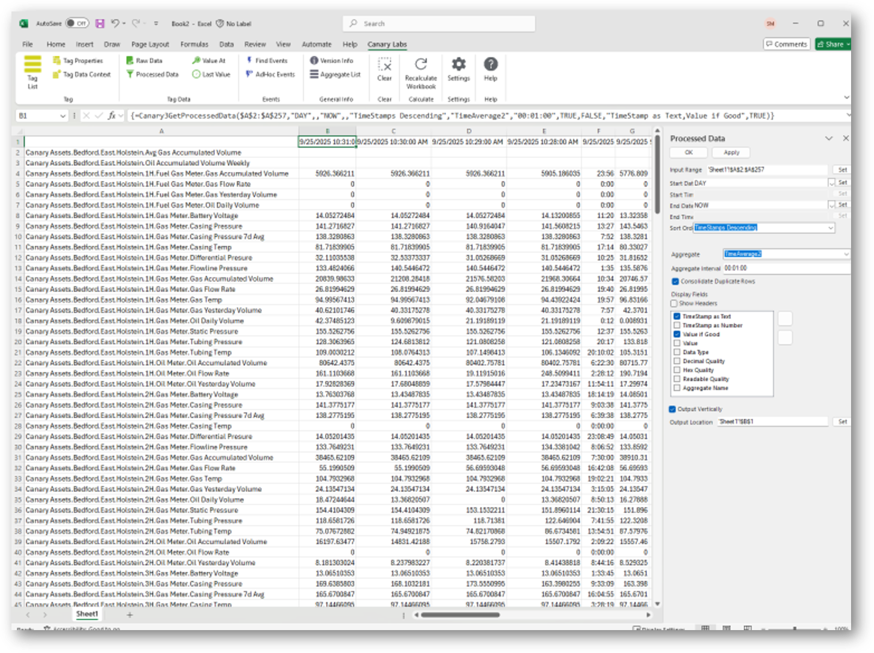Screen dimensions: 874x653
Task: Collapse the ribbon with the chevron
Action: pyautogui.click(x=846, y=98)
